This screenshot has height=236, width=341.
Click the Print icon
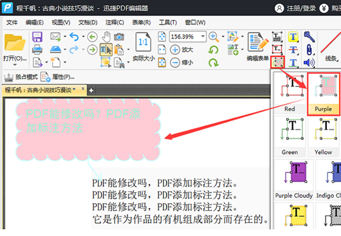coord(37,50)
